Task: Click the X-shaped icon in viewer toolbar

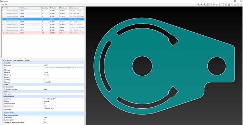Action: (x=226, y=5)
